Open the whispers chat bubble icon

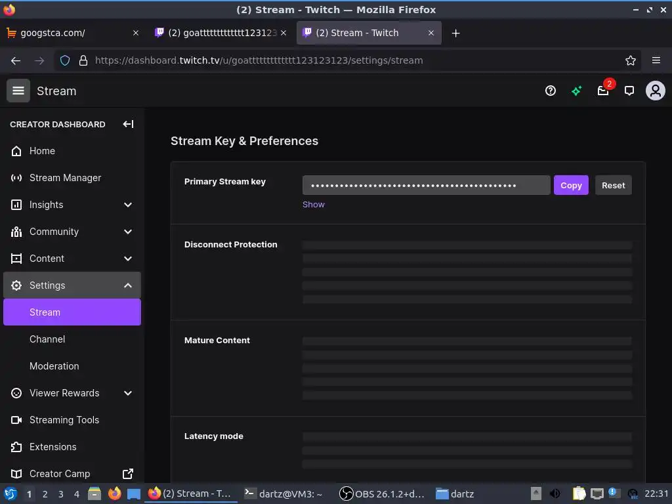pos(629,91)
